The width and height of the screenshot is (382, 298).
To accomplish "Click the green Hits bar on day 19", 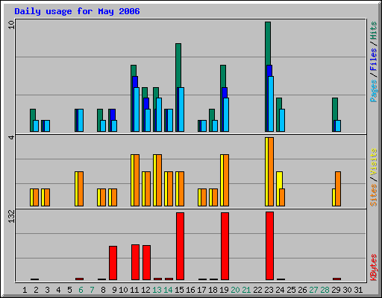I will (223, 76).
